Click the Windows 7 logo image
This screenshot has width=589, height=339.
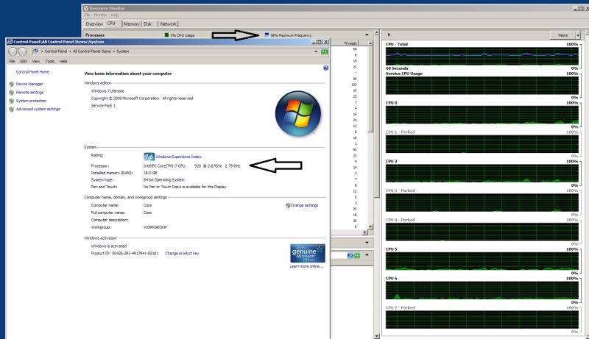click(298, 113)
